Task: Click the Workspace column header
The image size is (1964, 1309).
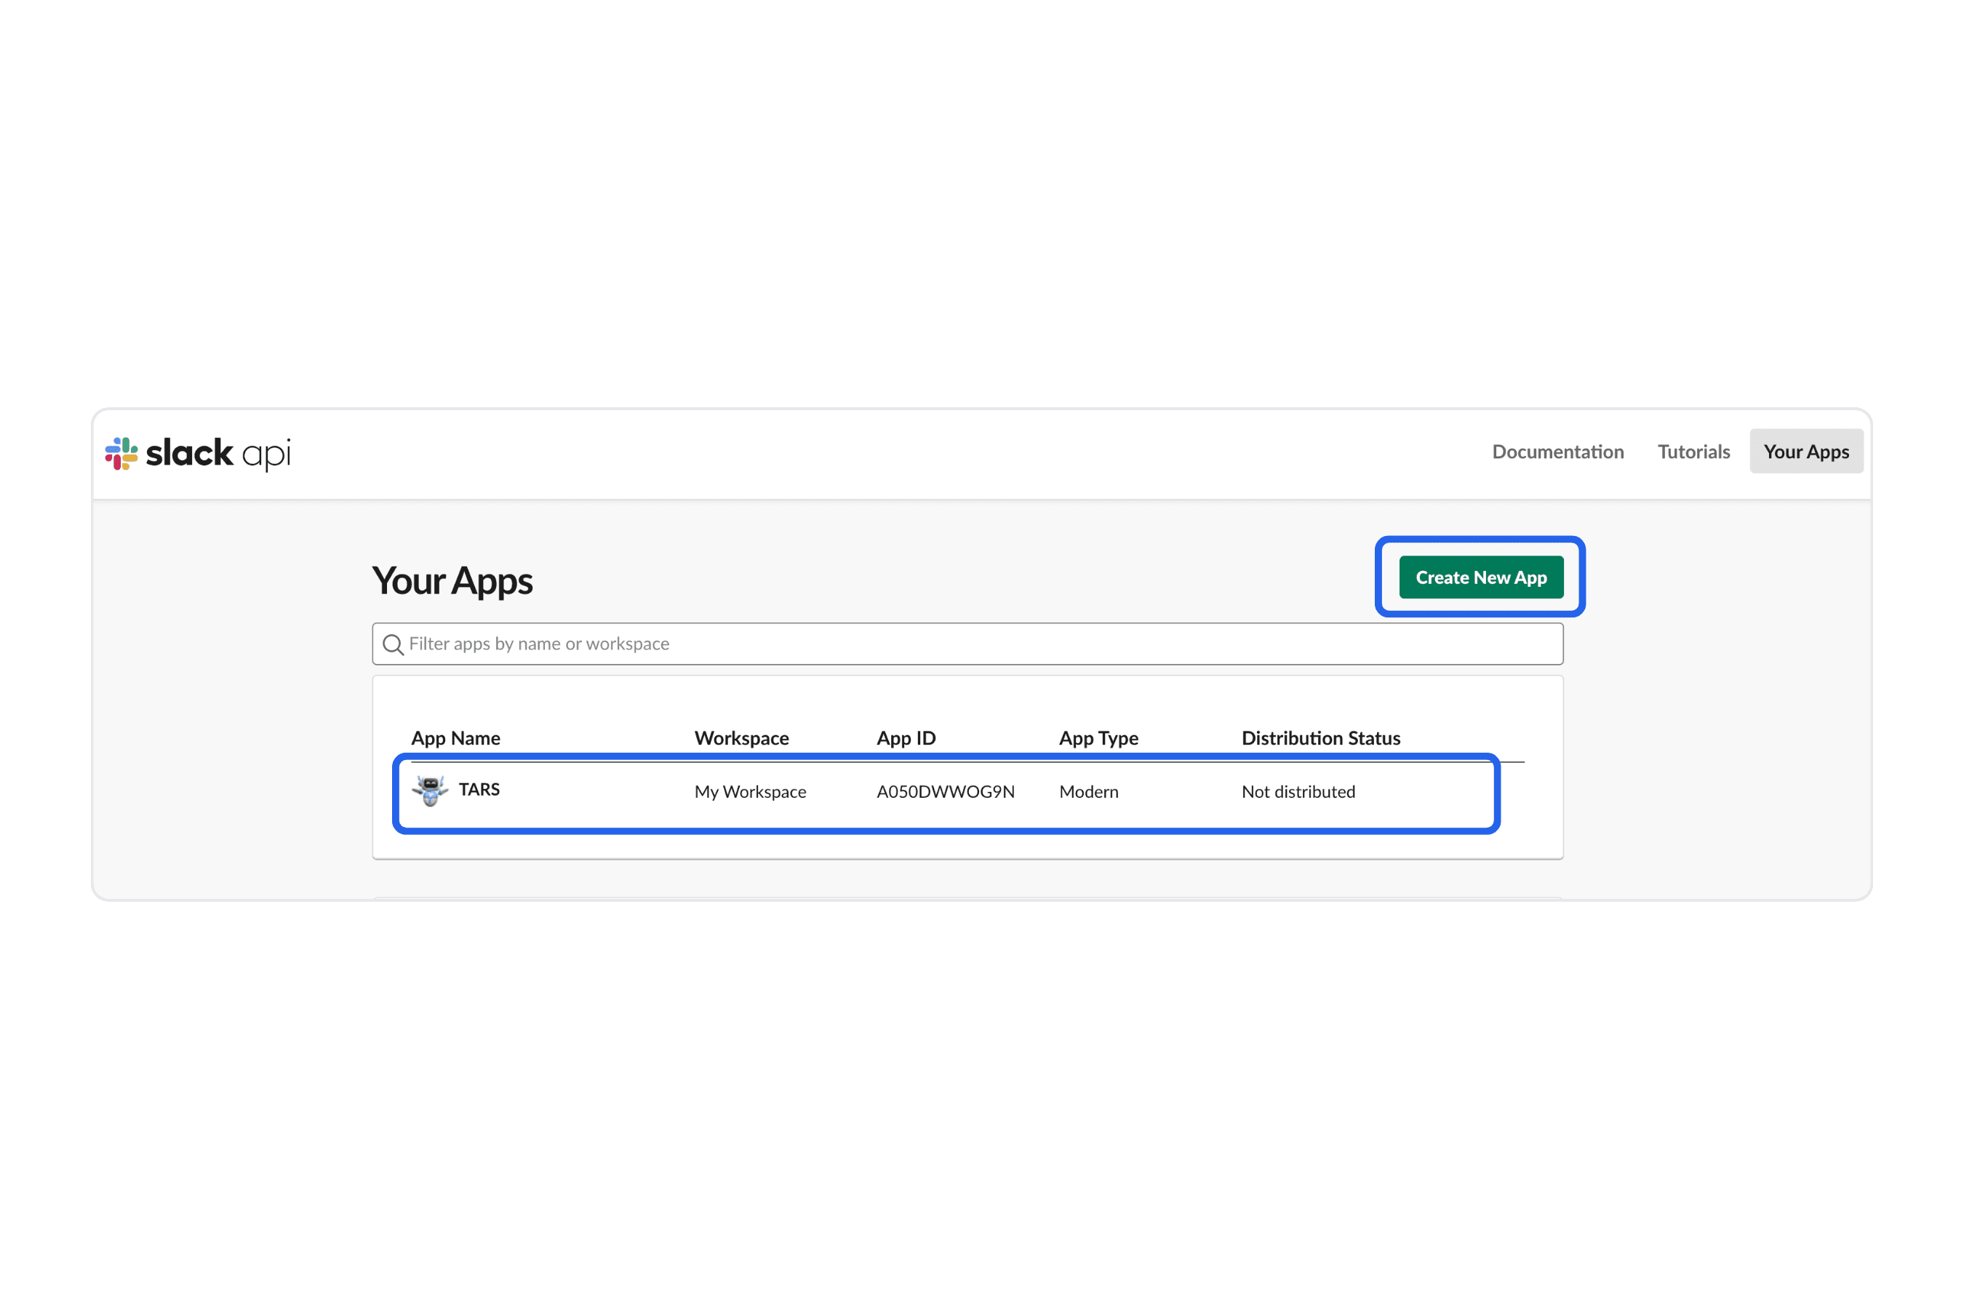Action: pos(741,738)
